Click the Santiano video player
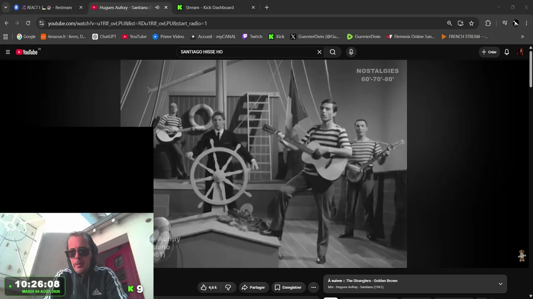The image size is (533, 299). (x=264, y=164)
